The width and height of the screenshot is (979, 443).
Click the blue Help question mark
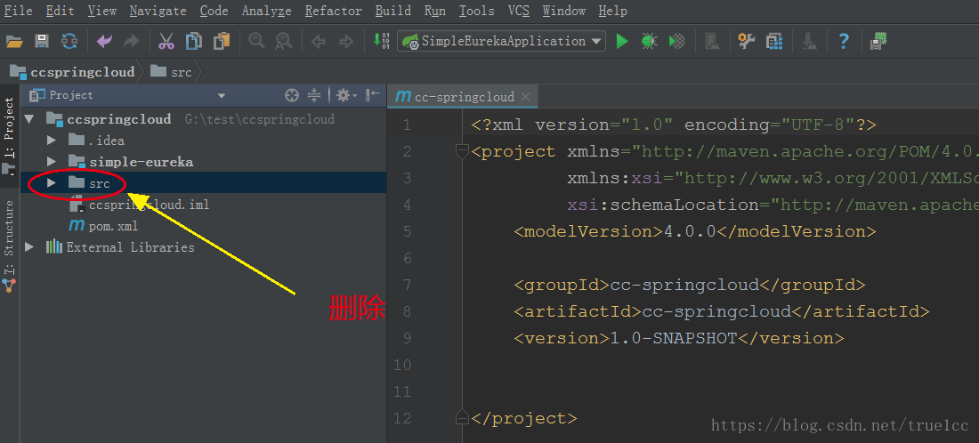844,42
